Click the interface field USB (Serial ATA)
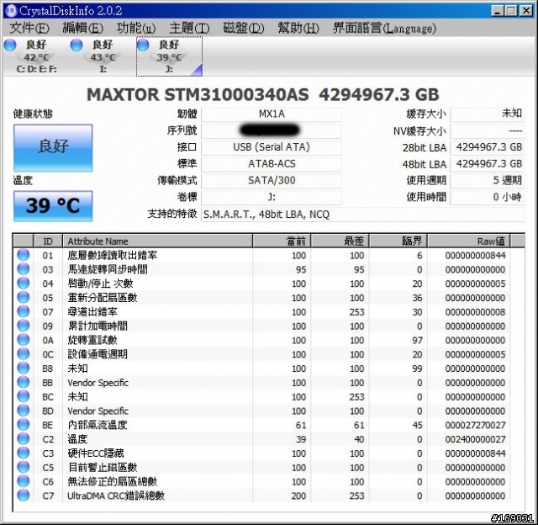538x525 pixels. 272,147
